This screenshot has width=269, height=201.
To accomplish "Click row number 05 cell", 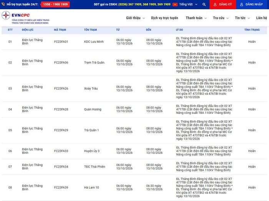I will (x=10, y=130).
